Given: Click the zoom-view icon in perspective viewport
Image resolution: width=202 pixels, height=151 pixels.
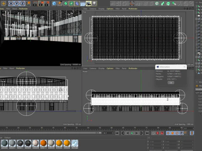Looking at the screenshot, I should 75,9.
